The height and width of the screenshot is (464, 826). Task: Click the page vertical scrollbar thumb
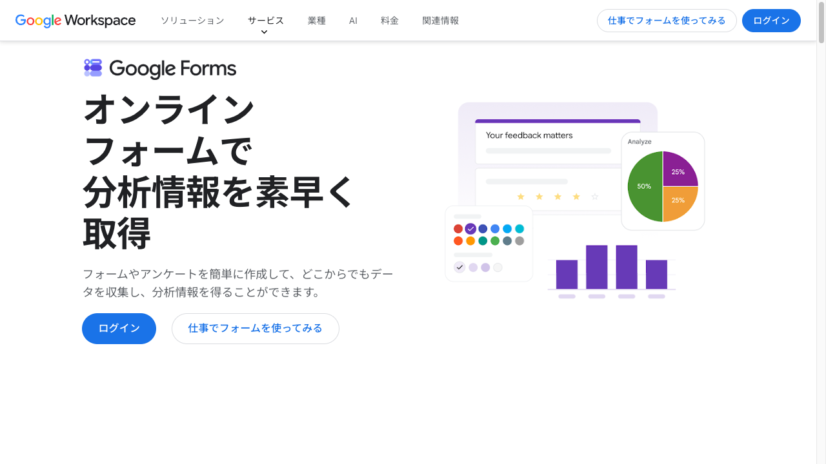[x=821, y=23]
